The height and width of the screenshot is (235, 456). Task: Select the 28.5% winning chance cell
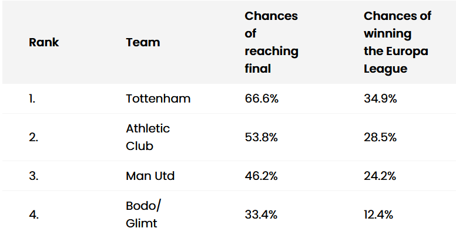380,137
